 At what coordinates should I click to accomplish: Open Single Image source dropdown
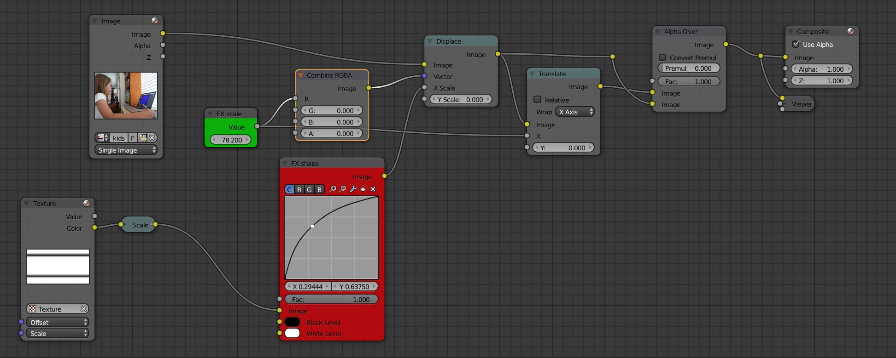[x=126, y=150]
